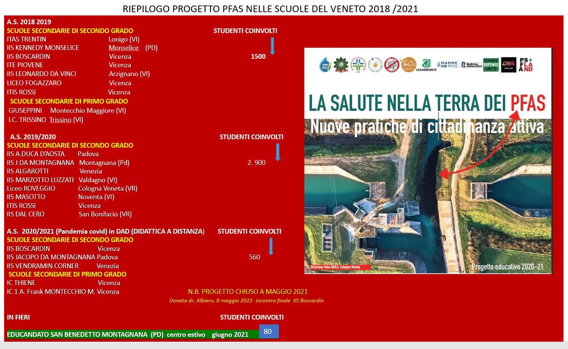Click the orange round logo
Image resolution: width=568 pixels, height=349 pixels.
pos(408,65)
